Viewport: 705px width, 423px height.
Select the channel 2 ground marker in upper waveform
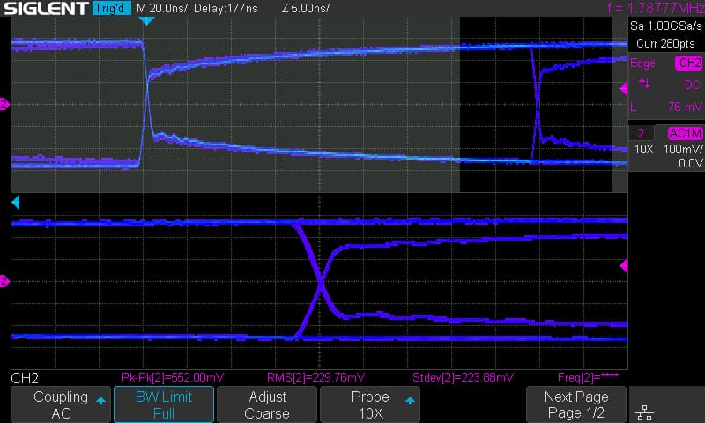(4, 104)
